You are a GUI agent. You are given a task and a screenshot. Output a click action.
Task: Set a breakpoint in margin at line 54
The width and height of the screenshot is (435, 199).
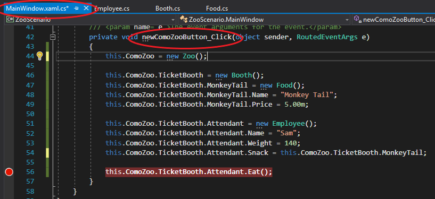(x=9, y=153)
